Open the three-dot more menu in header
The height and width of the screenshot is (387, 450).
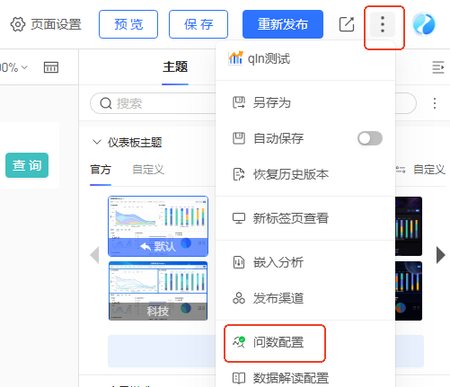click(383, 24)
